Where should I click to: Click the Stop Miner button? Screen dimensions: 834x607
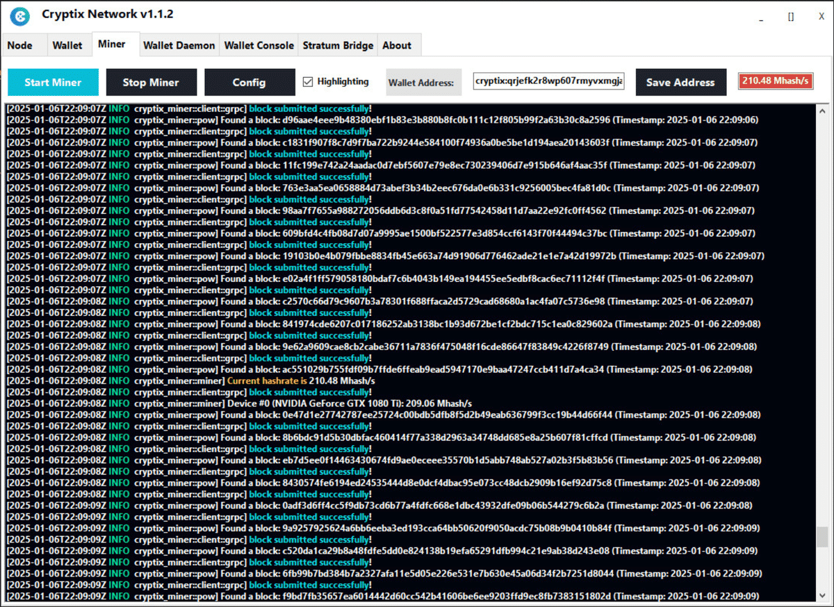tap(151, 82)
